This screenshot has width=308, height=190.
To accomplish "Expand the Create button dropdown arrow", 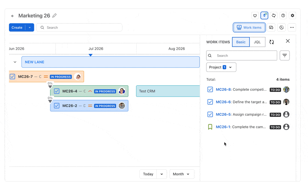I will click(30, 27).
